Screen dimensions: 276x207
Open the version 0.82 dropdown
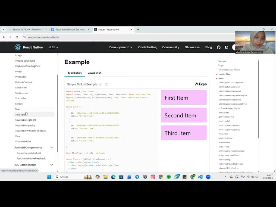pyautogui.click(x=53, y=47)
